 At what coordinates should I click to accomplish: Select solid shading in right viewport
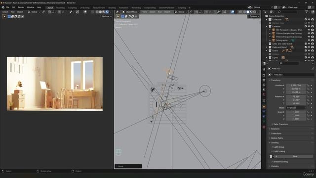(x=248, y=12)
